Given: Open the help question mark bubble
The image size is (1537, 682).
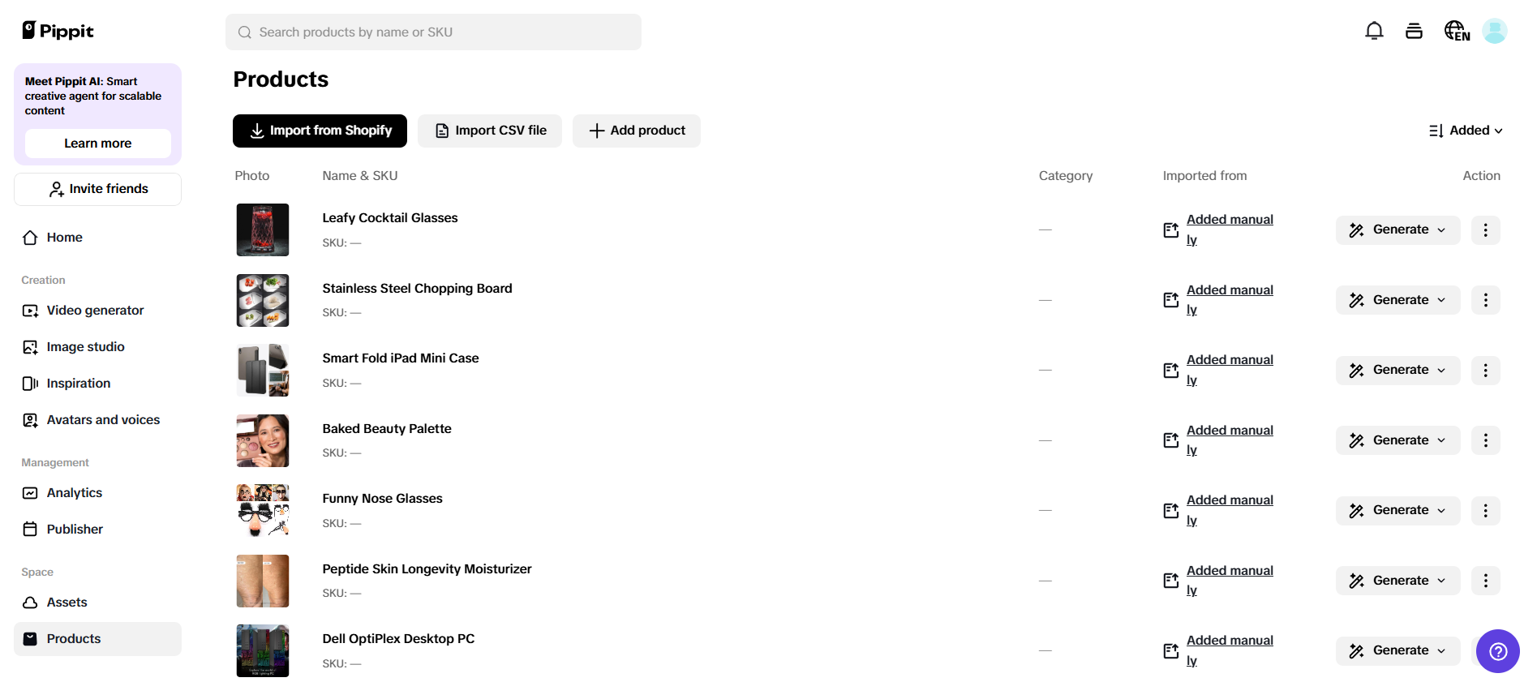Looking at the screenshot, I should [x=1497, y=651].
